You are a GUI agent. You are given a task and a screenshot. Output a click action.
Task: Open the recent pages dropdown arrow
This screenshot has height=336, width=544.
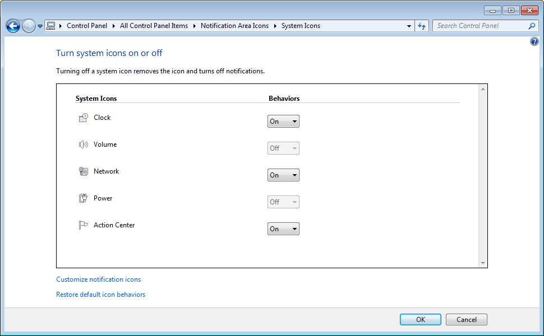pyautogui.click(x=40, y=26)
